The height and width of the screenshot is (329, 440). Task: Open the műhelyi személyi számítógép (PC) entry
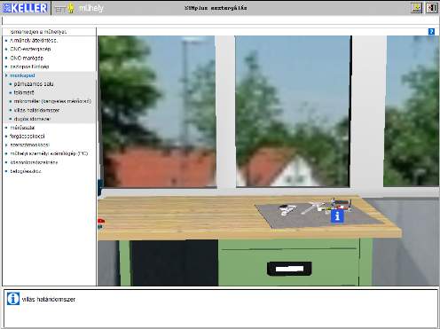point(49,153)
